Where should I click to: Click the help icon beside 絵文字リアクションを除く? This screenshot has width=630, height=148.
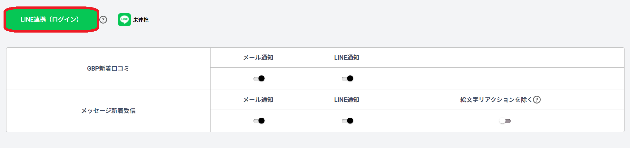click(x=537, y=100)
